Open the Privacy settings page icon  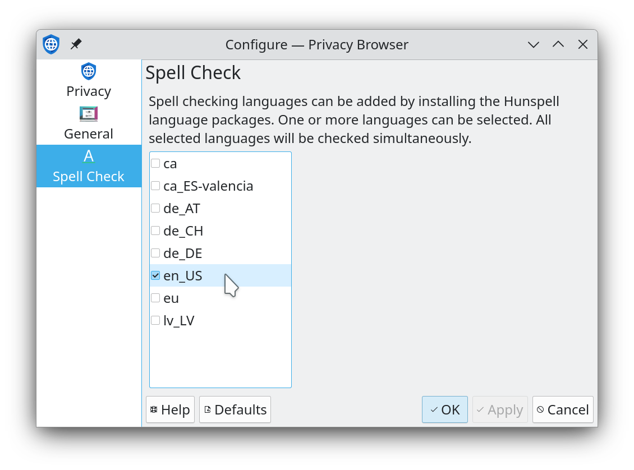click(89, 72)
